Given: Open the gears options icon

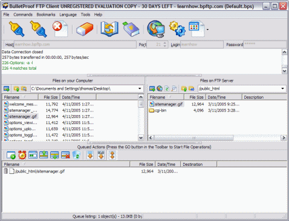Looking at the screenshot, I should pos(177,29).
